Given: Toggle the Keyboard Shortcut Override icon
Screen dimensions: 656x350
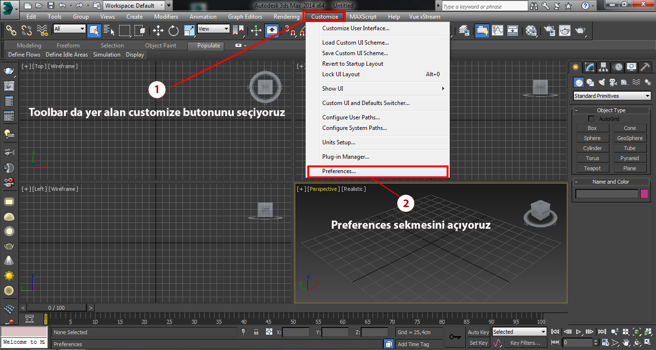Looking at the screenshot, I should (272, 30).
